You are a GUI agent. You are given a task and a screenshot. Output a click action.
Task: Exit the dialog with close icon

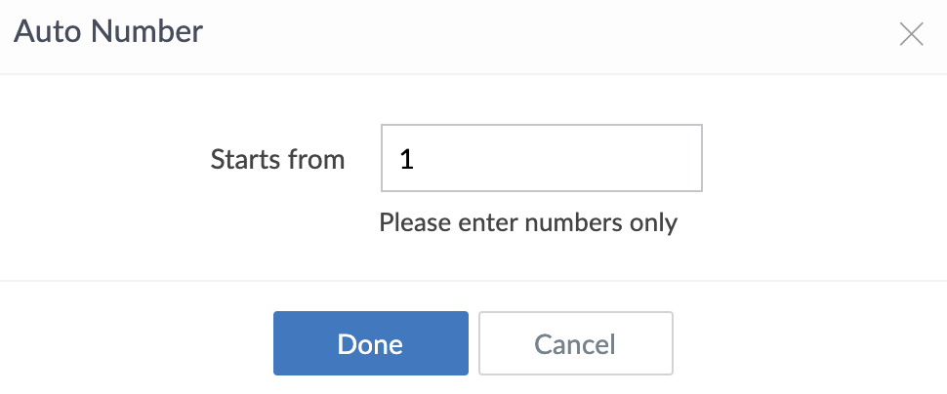pos(911,35)
